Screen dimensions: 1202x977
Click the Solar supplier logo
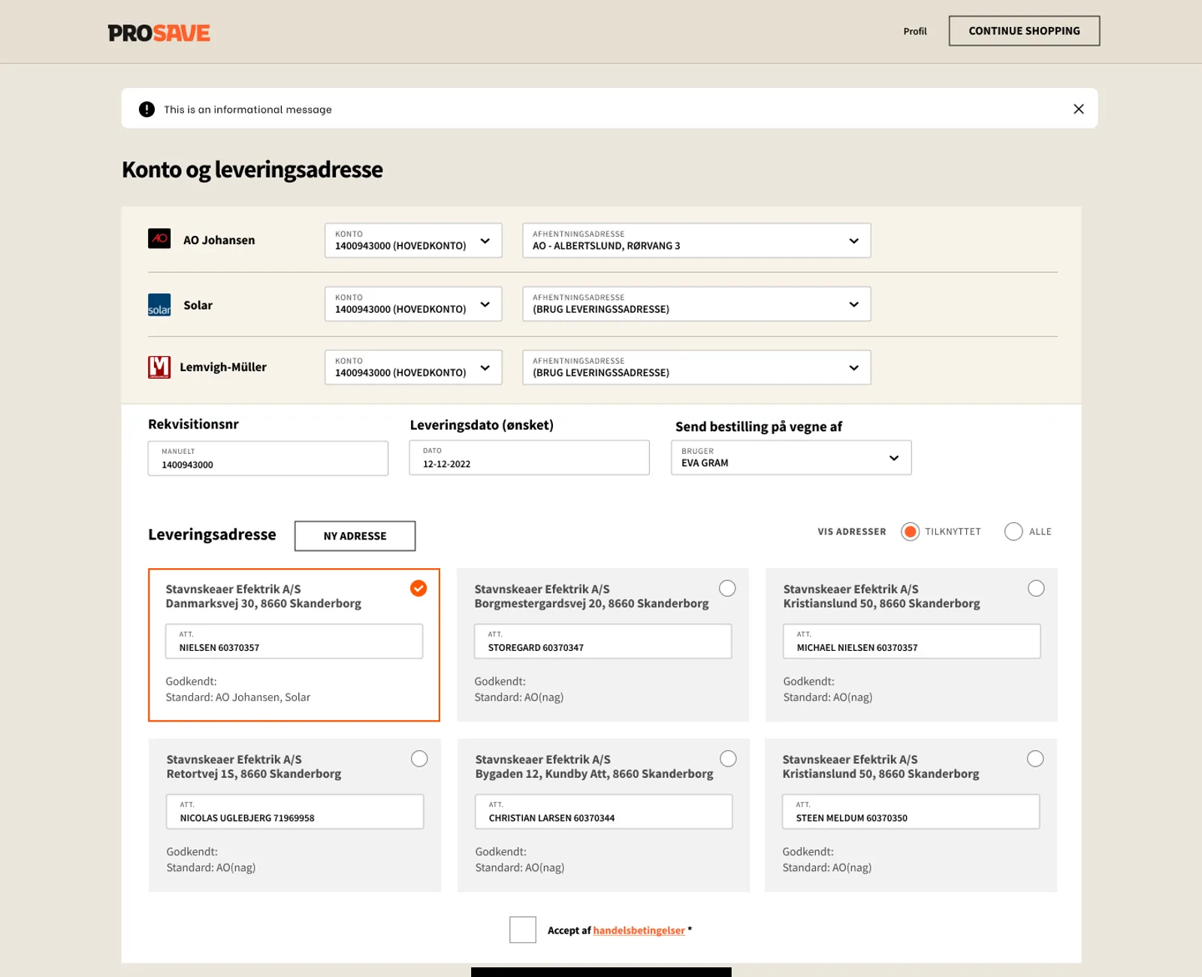[159, 304]
